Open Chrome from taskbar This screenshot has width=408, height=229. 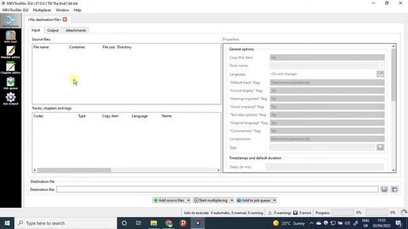(168, 223)
